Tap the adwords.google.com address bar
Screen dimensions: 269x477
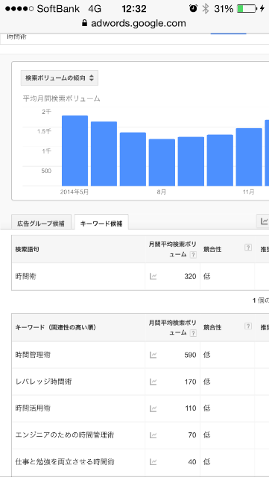click(x=134, y=23)
